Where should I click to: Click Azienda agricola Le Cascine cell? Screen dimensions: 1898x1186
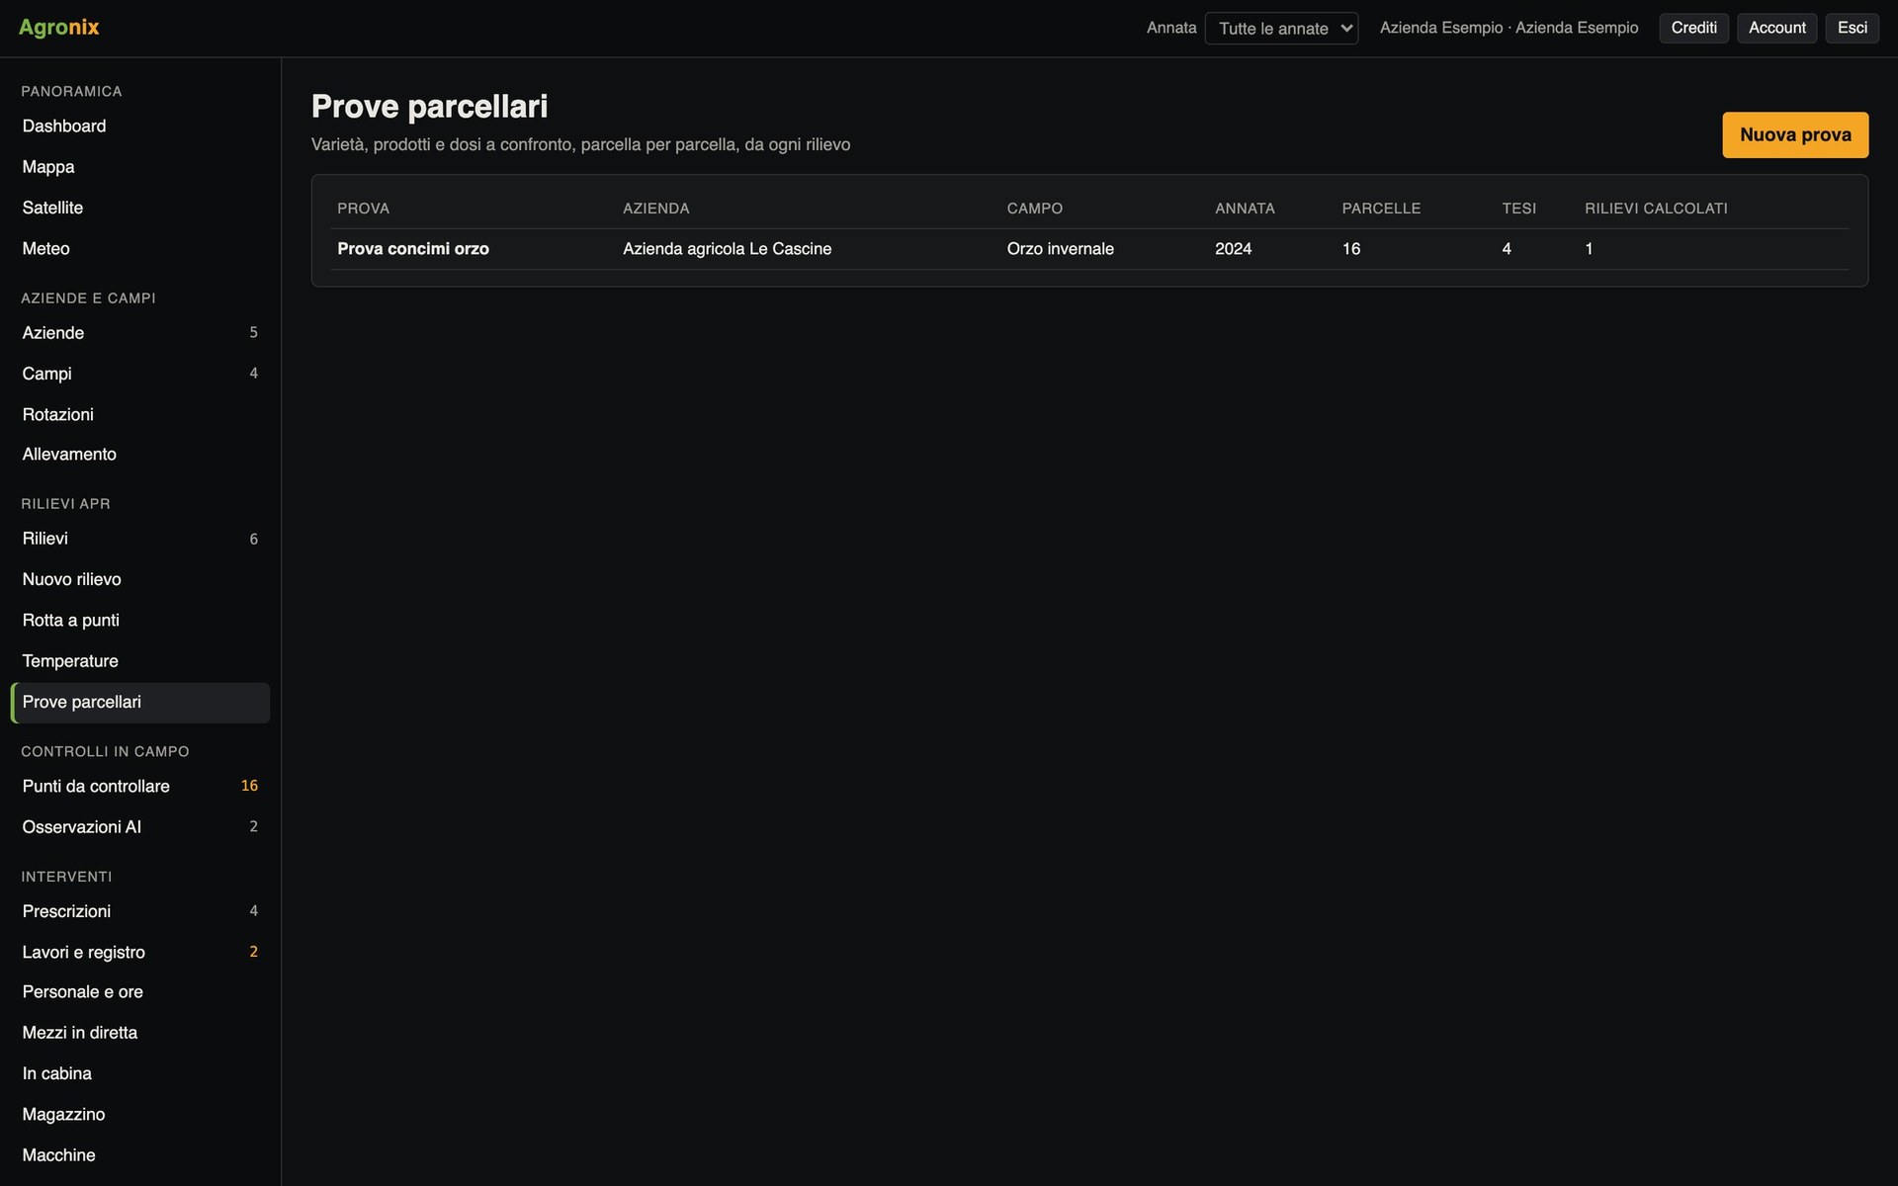click(727, 249)
